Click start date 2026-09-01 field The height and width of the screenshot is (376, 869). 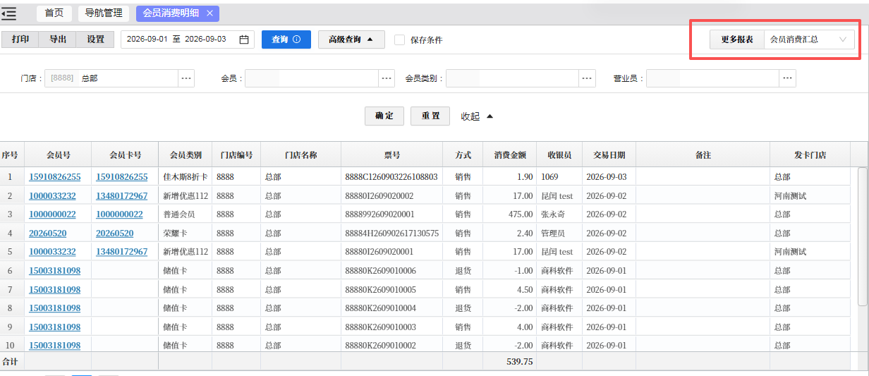tap(147, 40)
